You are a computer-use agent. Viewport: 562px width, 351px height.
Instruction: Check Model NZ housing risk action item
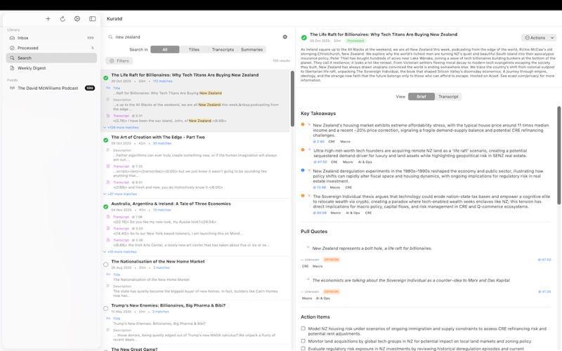(x=303, y=329)
